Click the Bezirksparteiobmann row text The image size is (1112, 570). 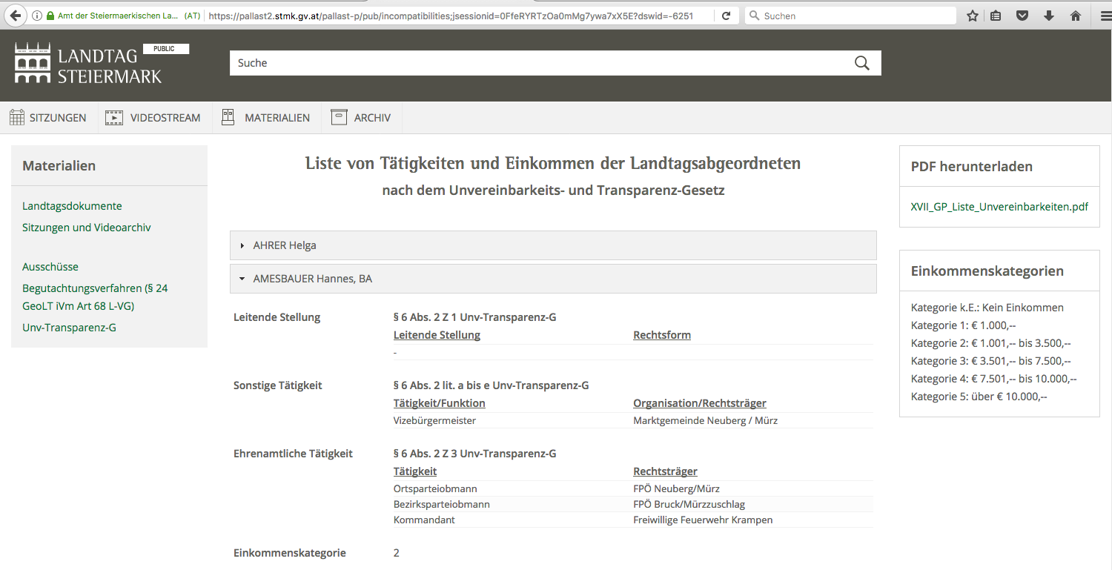pos(442,504)
